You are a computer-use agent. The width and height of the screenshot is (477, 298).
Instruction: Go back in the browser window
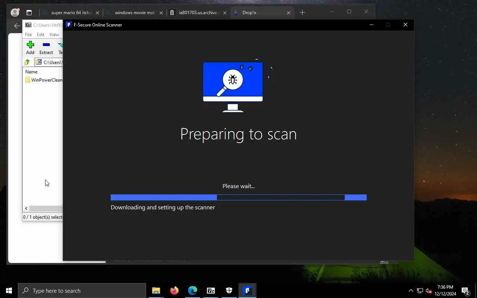(16, 26)
